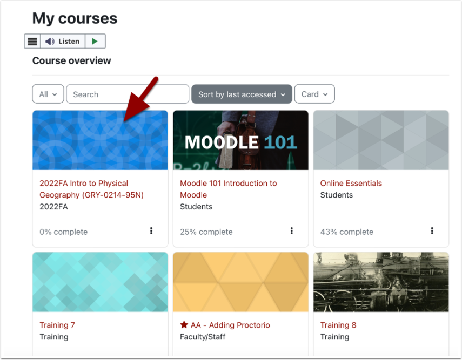Open the ReadSpeaker hamburger menu icon
The image size is (462, 360).
tap(32, 42)
